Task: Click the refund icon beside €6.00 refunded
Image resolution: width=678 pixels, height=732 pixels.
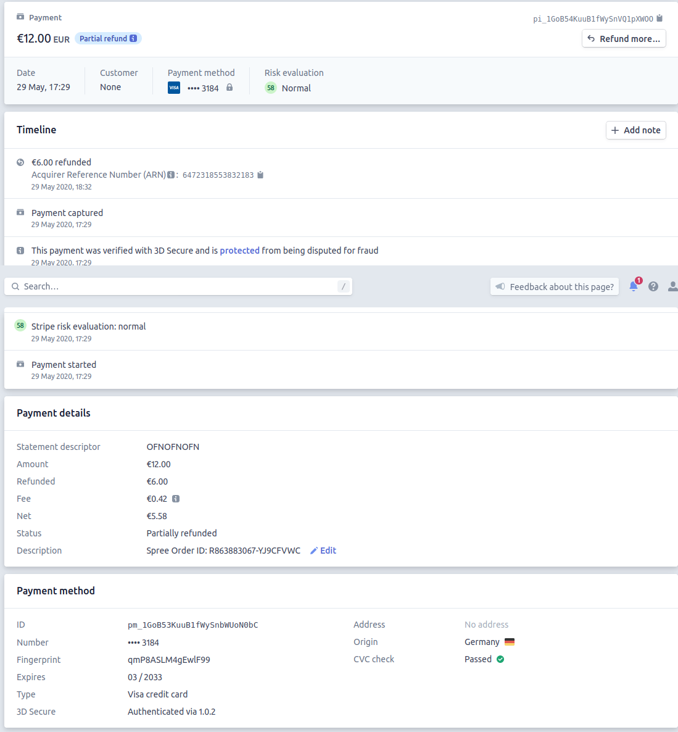Action: click(x=20, y=162)
